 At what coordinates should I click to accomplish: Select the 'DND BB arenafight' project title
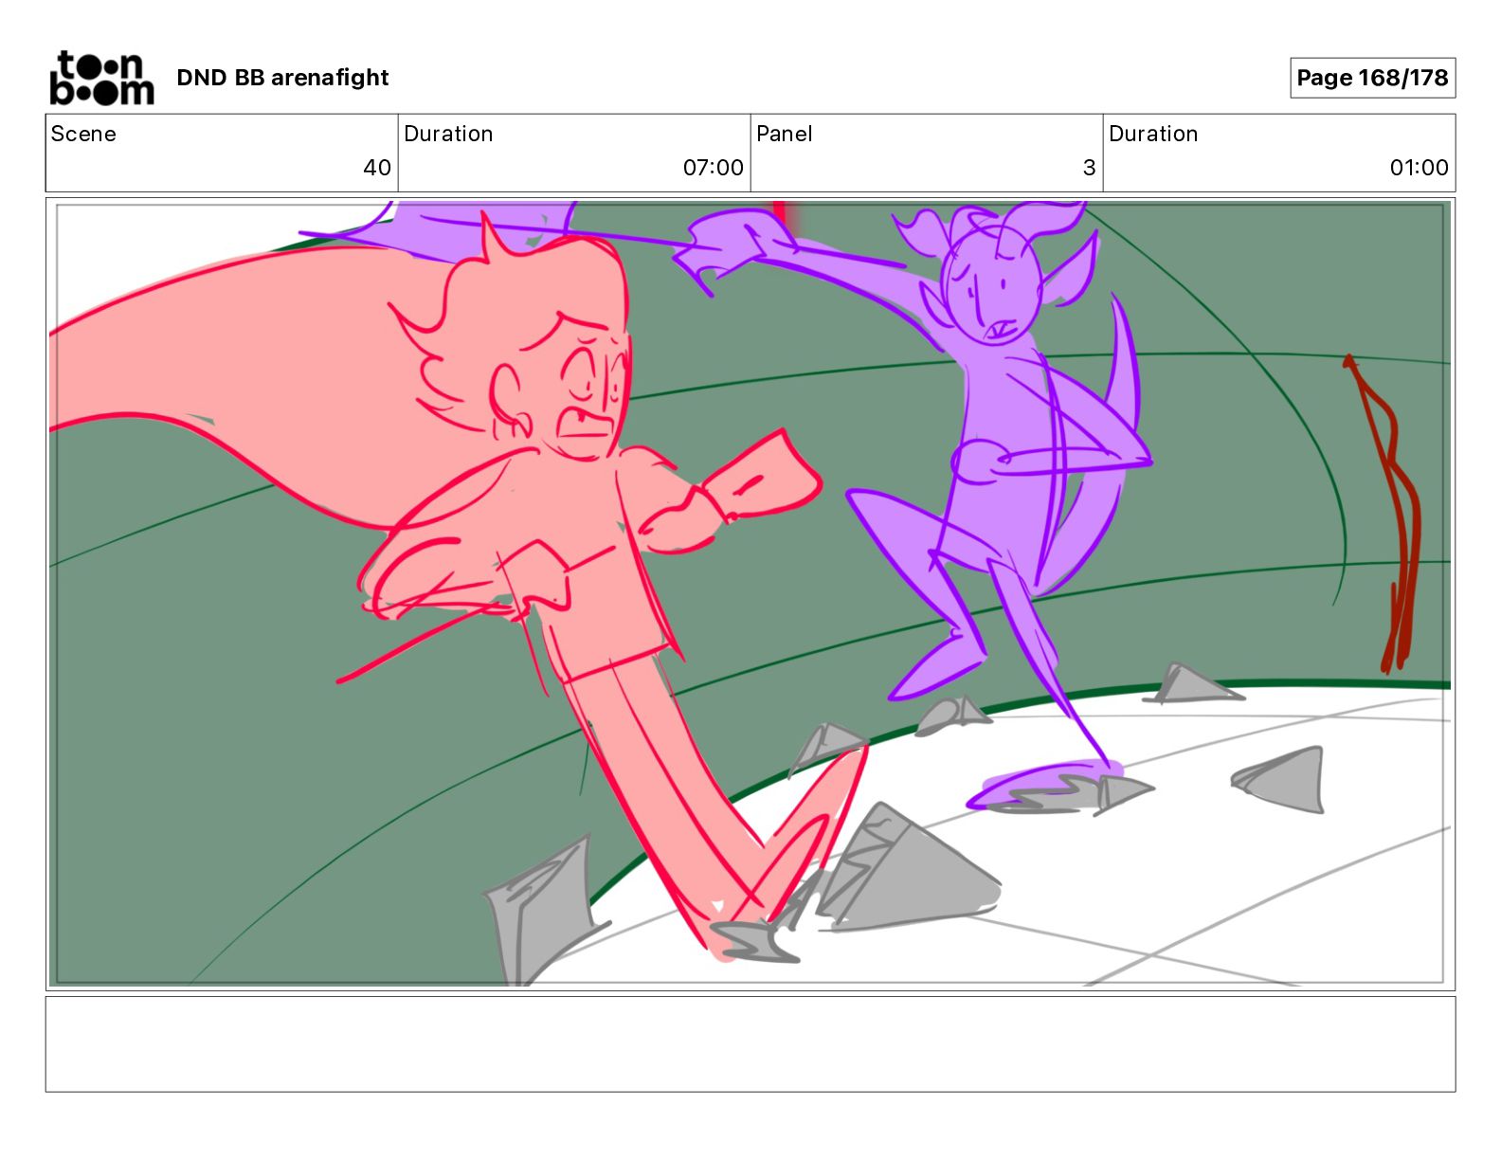point(282,78)
